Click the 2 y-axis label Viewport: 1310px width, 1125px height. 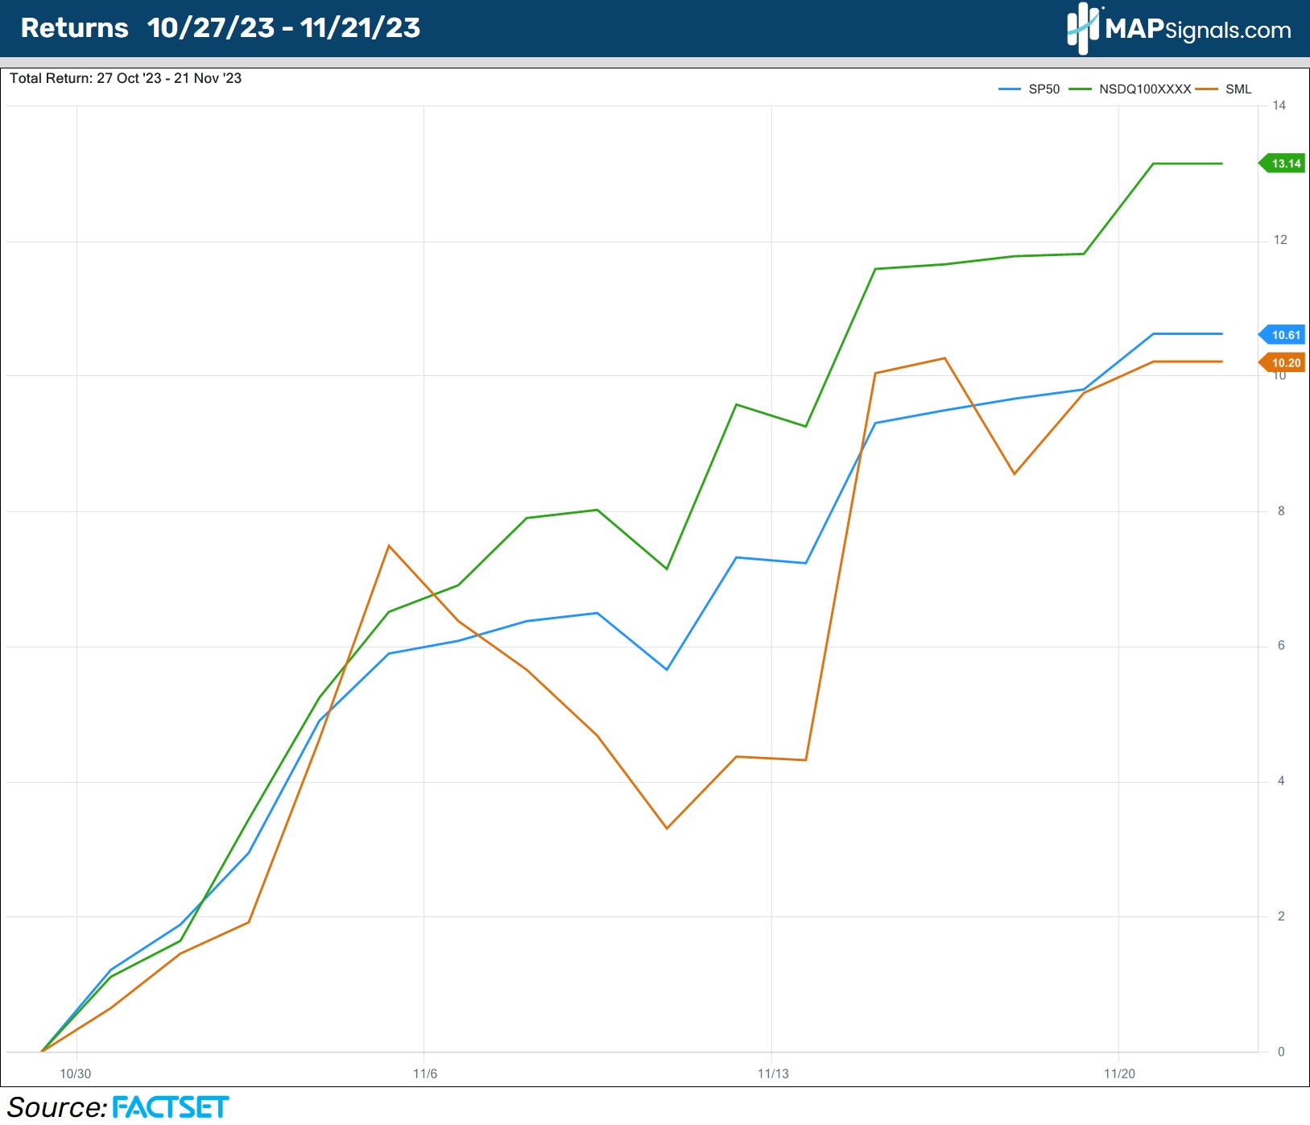[x=1281, y=916]
